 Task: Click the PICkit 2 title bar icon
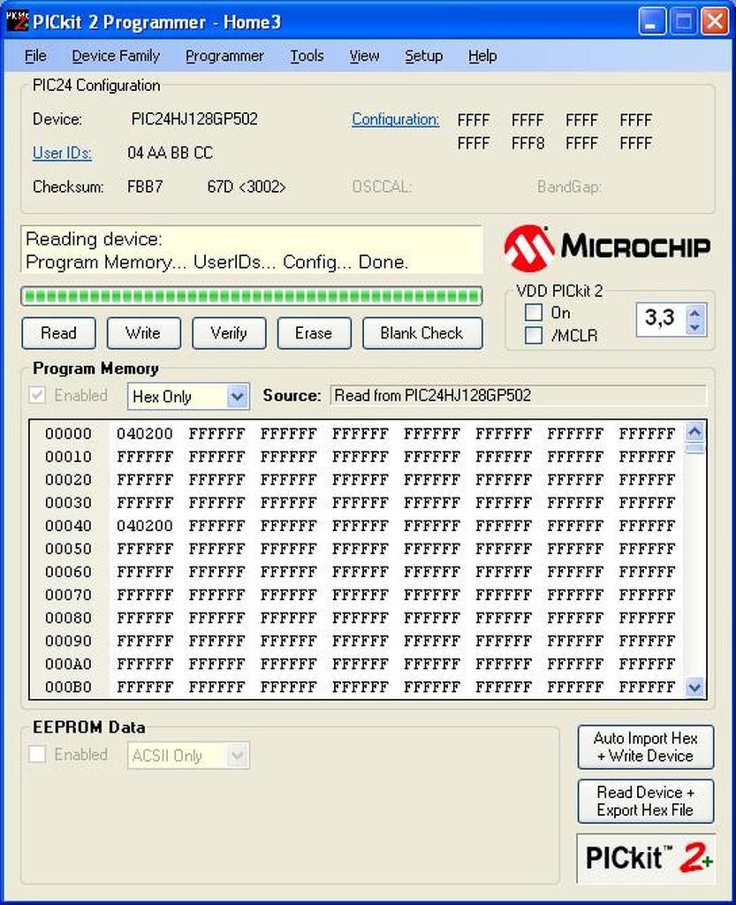(17, 20)
